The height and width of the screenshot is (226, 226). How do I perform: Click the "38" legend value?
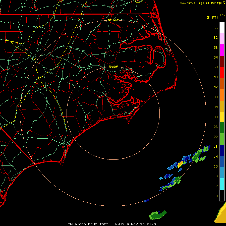click(216, 97)
